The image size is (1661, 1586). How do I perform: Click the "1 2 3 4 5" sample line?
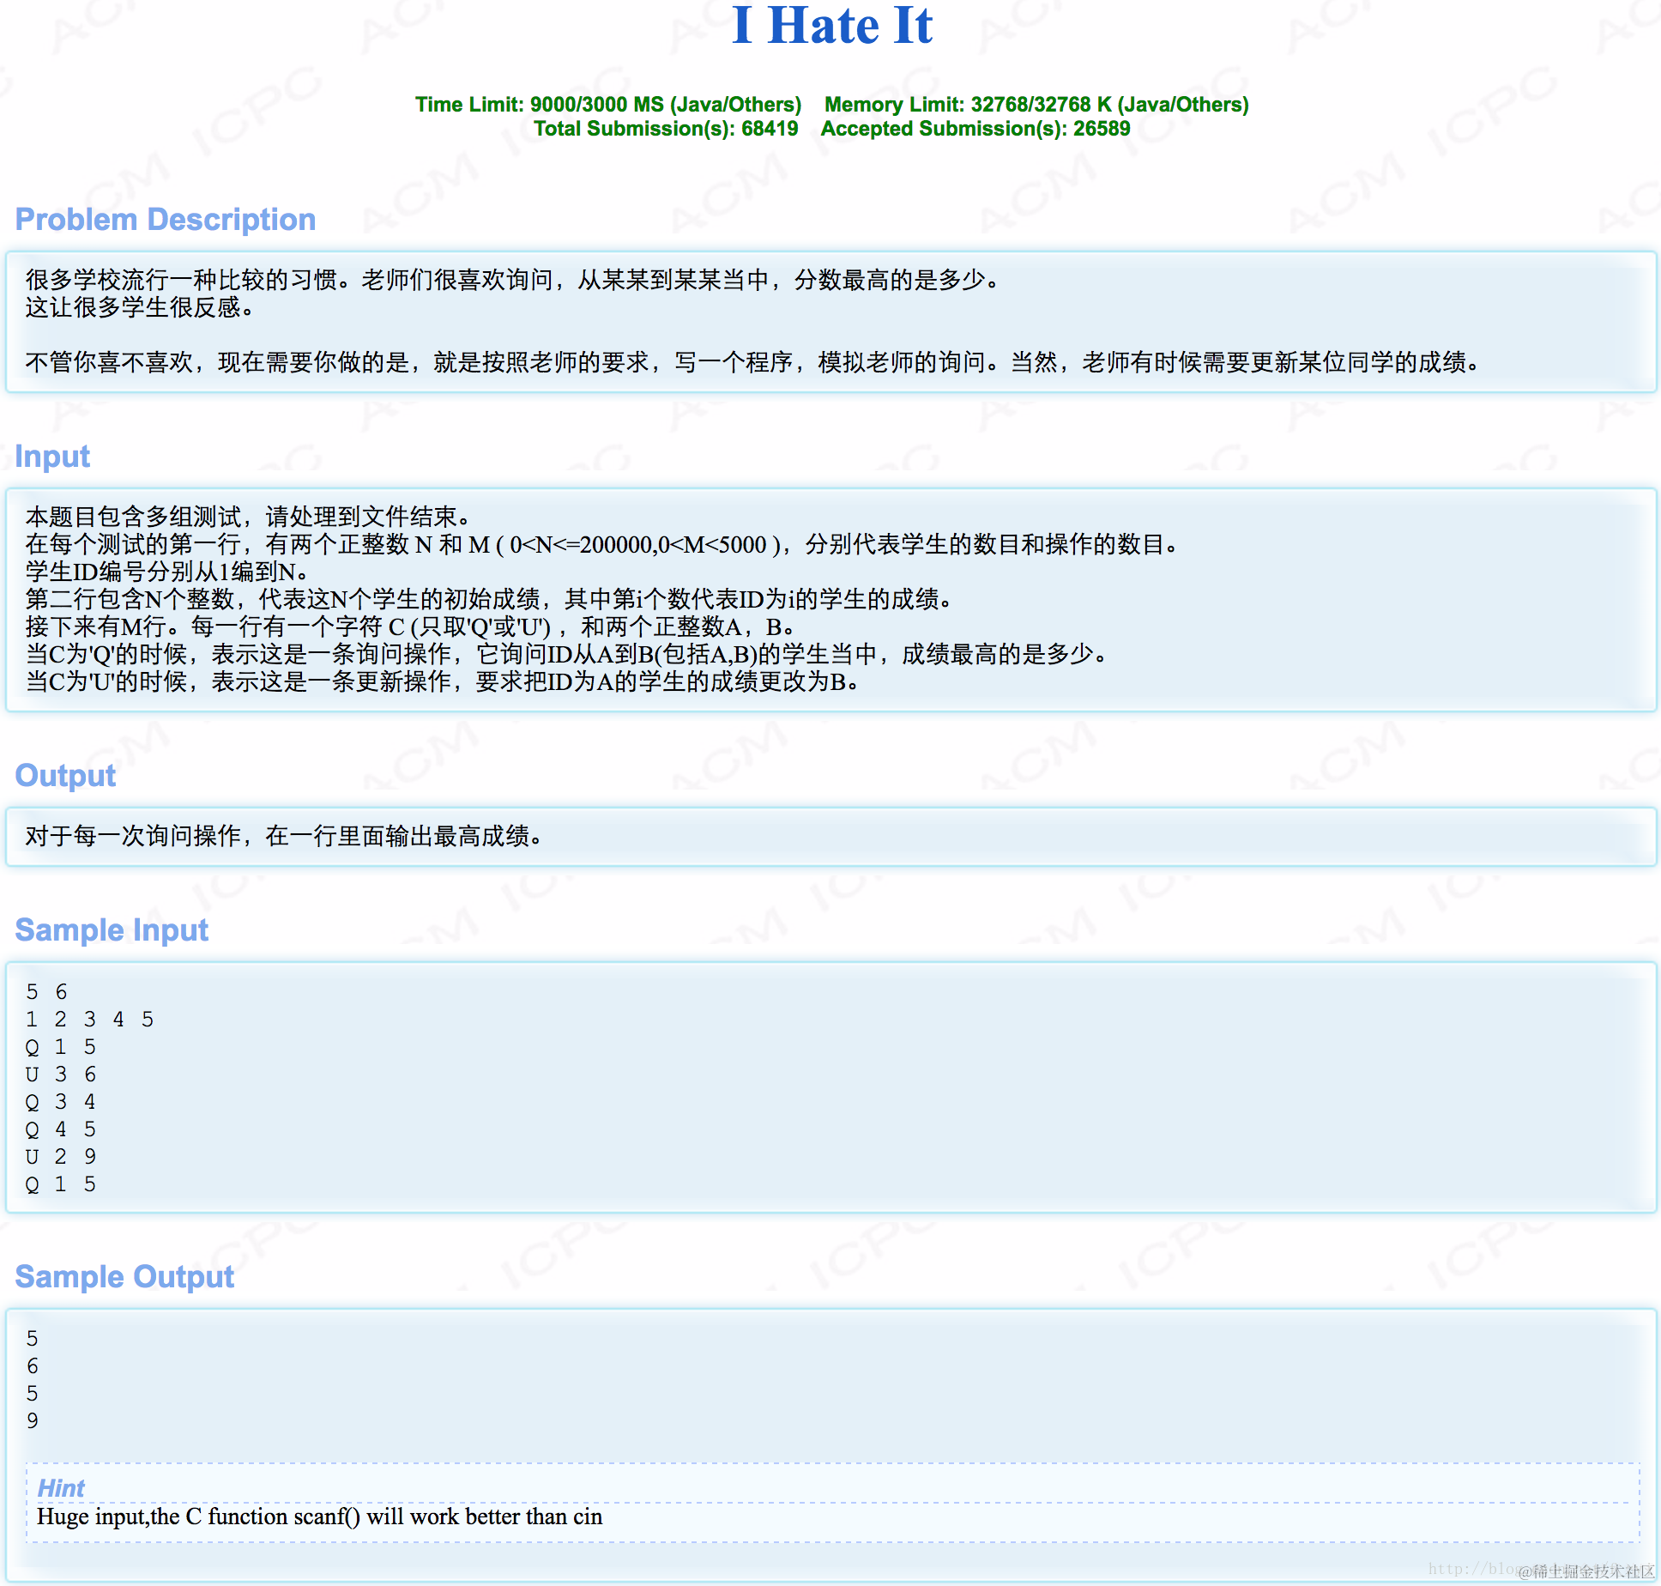(x=89, y=1020)
